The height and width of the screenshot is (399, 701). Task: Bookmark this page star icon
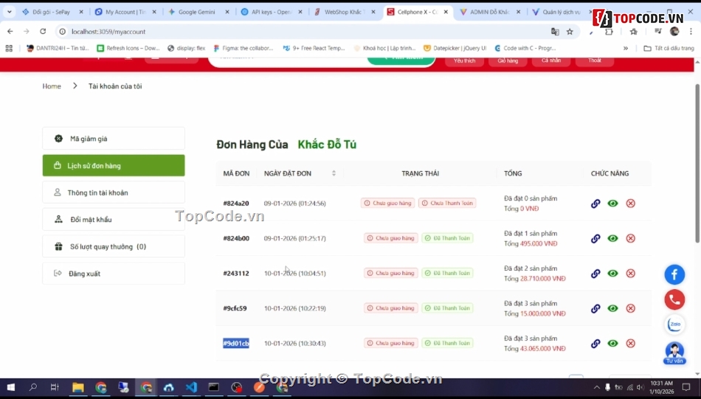(x=570, y=31)
